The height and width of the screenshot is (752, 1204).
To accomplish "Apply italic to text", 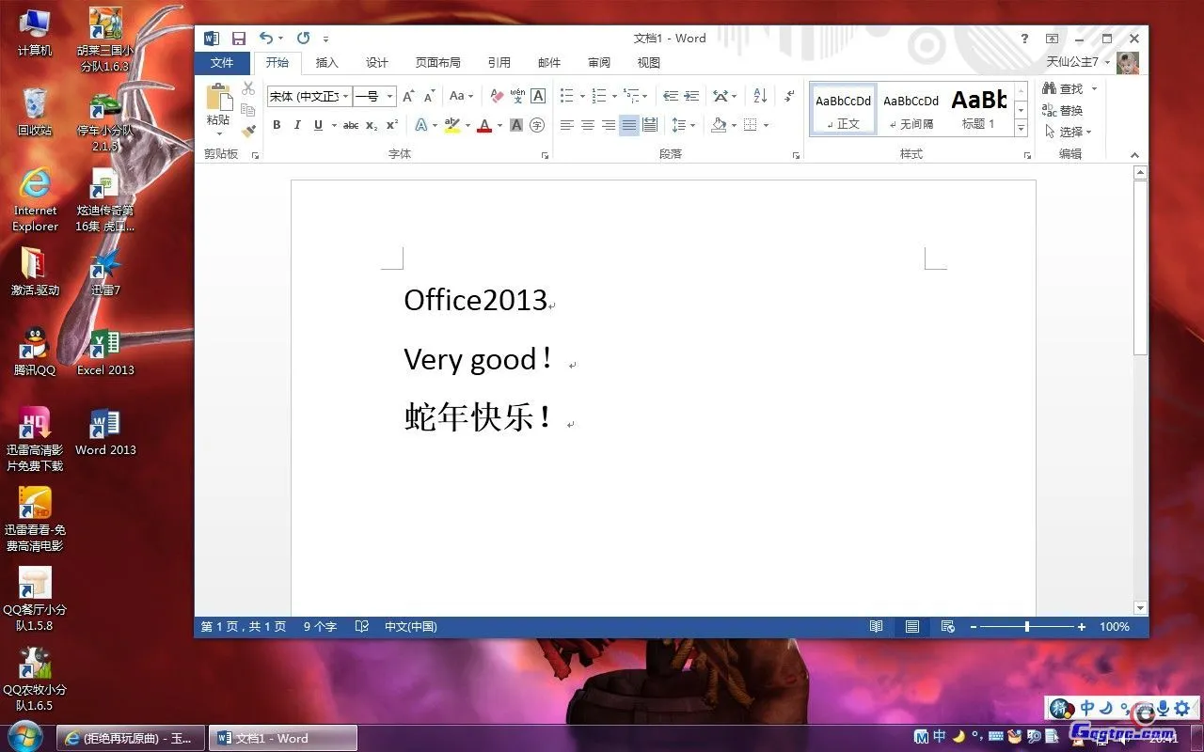I will (x=297, y=124).
